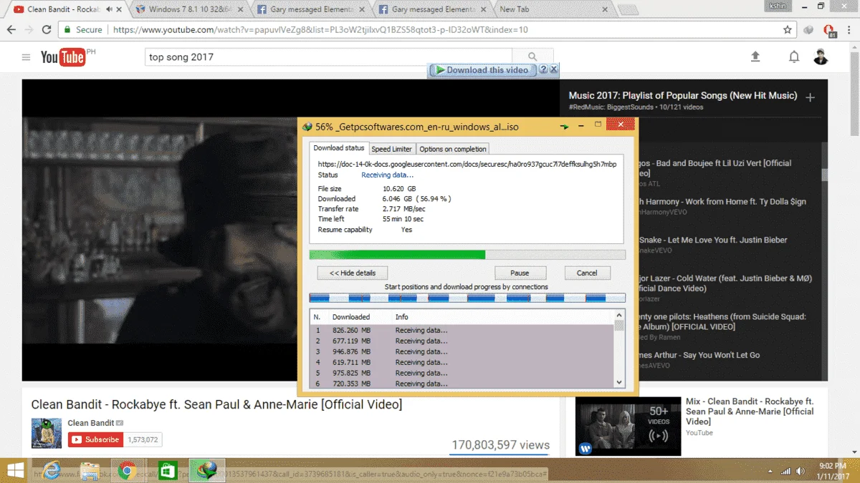Reload the page in Chrome
This screenshot has width=860, height=483.
pos(47,30)
